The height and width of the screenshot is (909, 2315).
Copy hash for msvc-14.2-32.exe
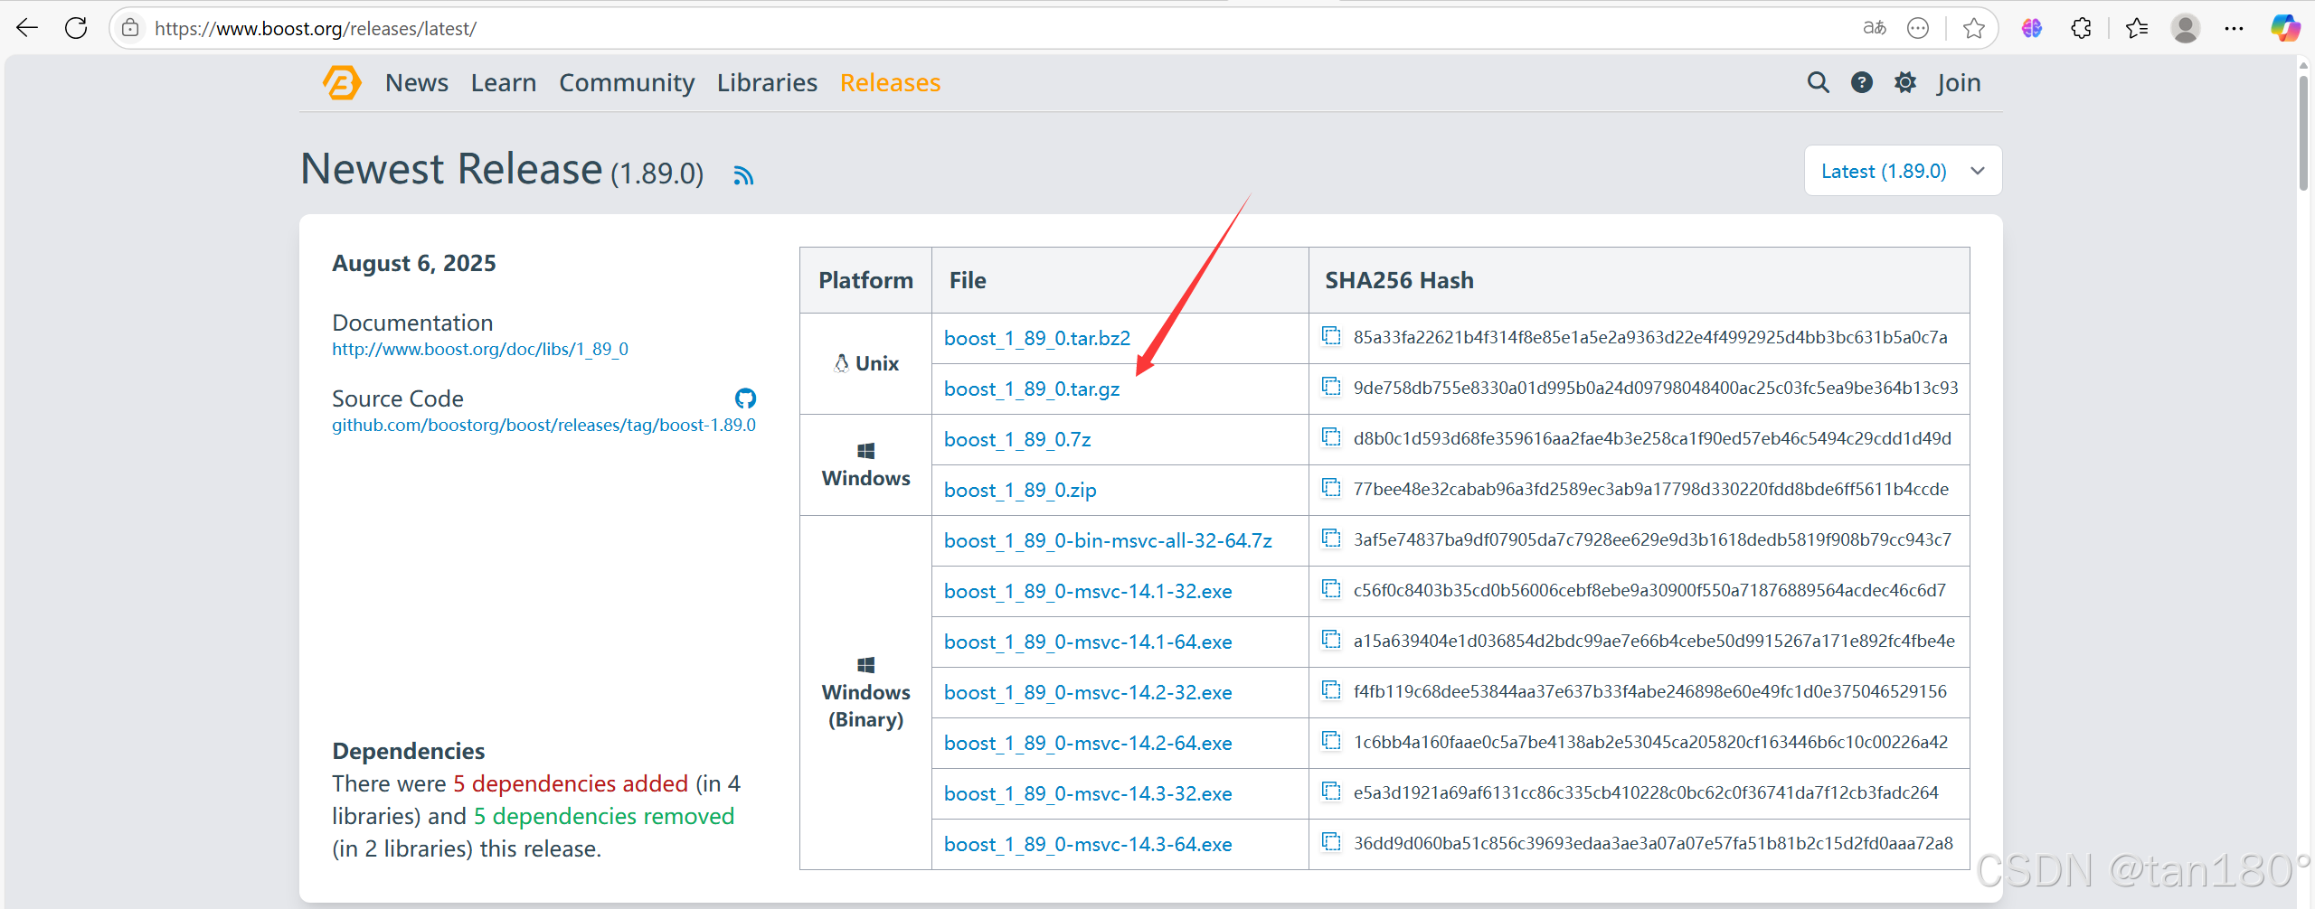[1331, 690]
